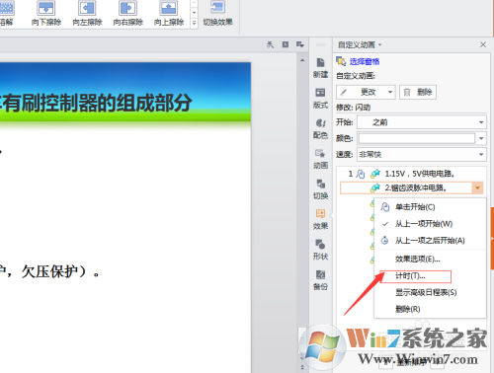Open the 新建 sidebar tool

(320, 68)
